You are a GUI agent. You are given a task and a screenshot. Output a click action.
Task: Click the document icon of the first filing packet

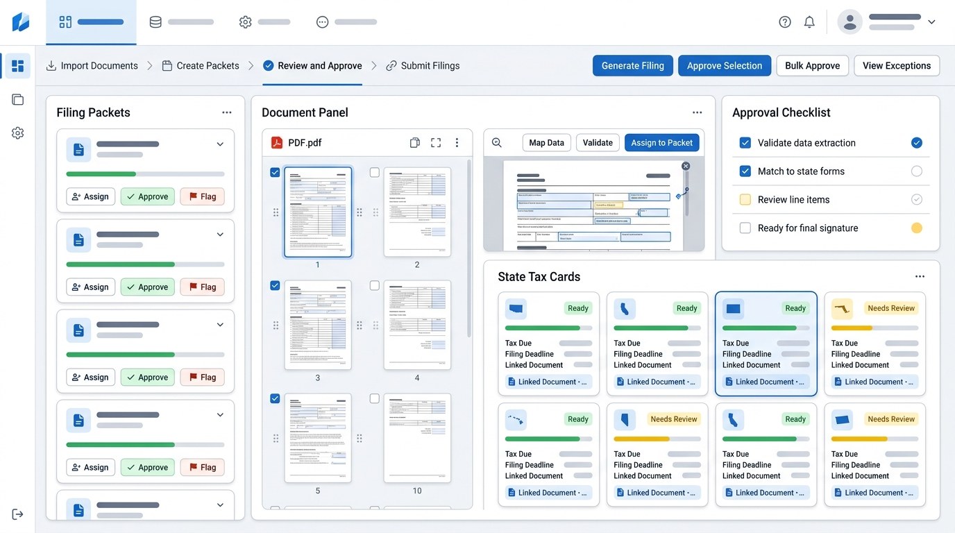(78, 149)
